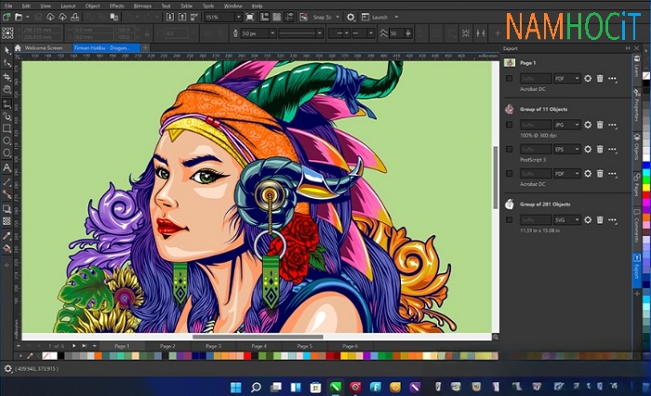Switch to the Welcome Screen tab
Viewport: 651px width, 396px height.
pyautogui.click(x=44, y=47)
